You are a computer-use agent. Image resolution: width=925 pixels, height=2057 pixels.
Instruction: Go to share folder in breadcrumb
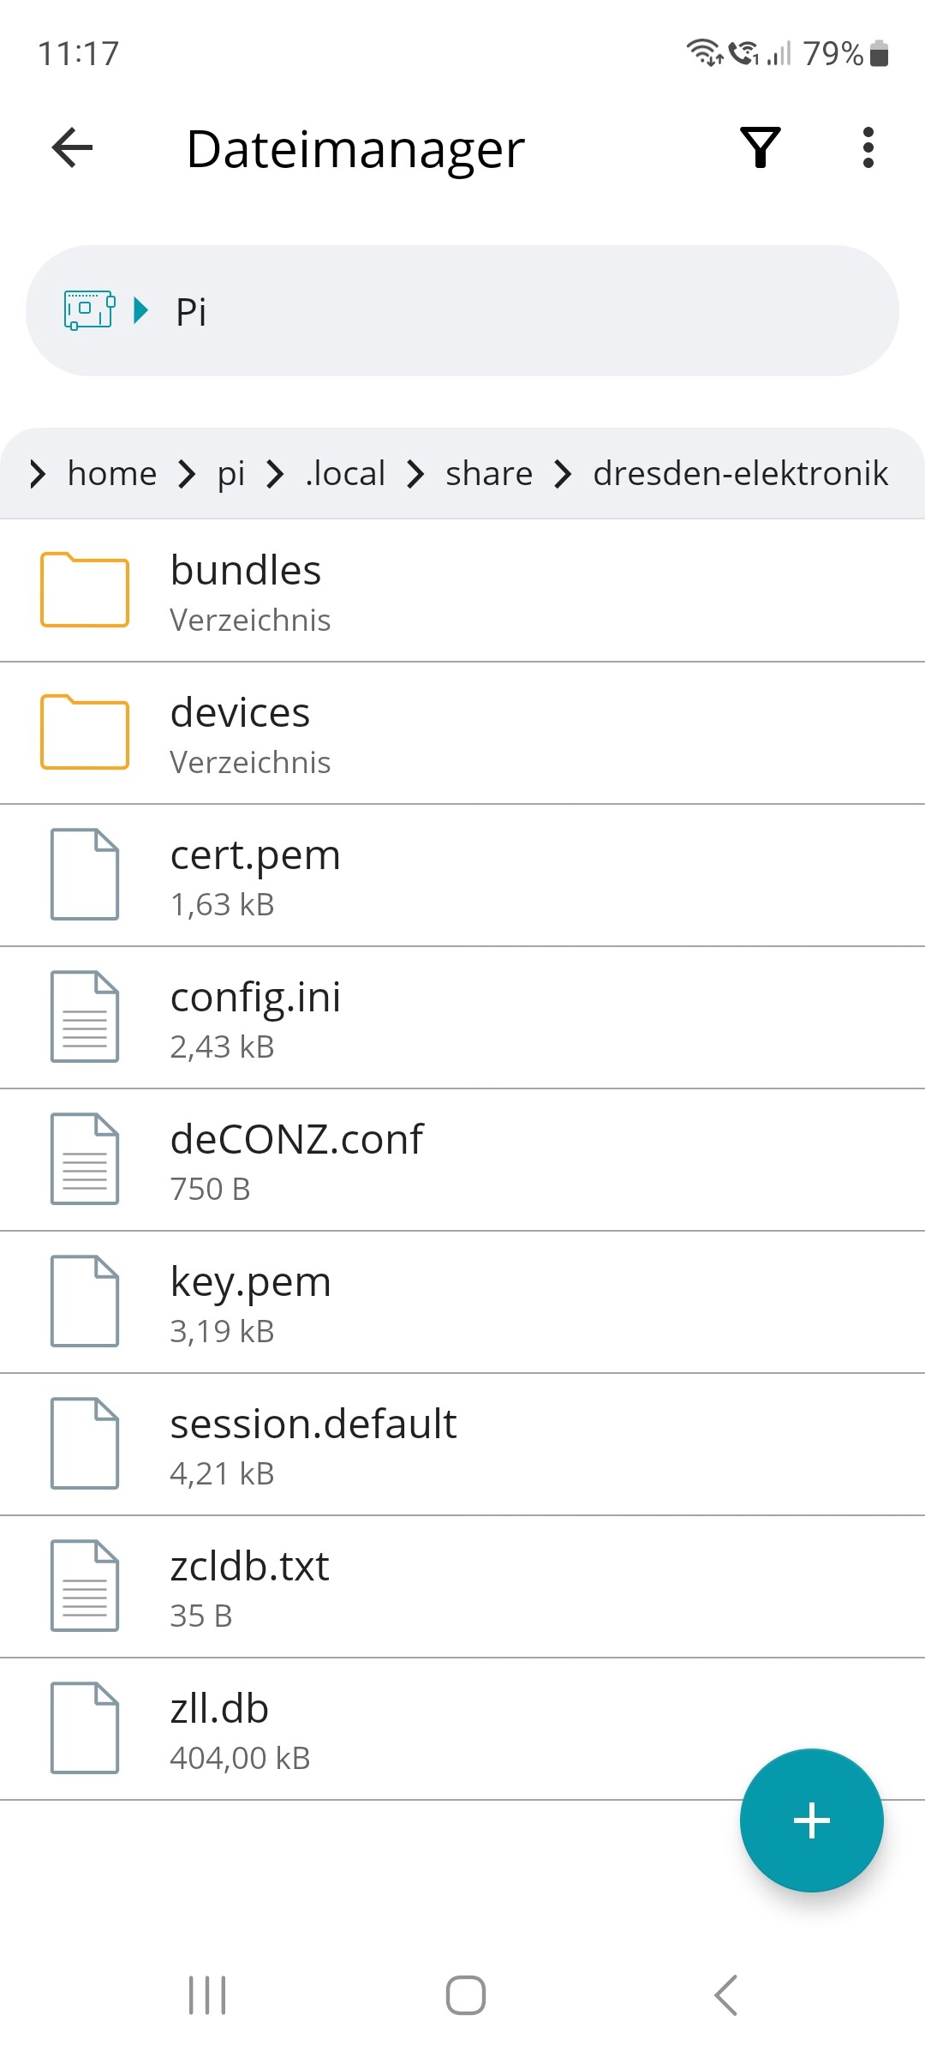tap(489, 473)
